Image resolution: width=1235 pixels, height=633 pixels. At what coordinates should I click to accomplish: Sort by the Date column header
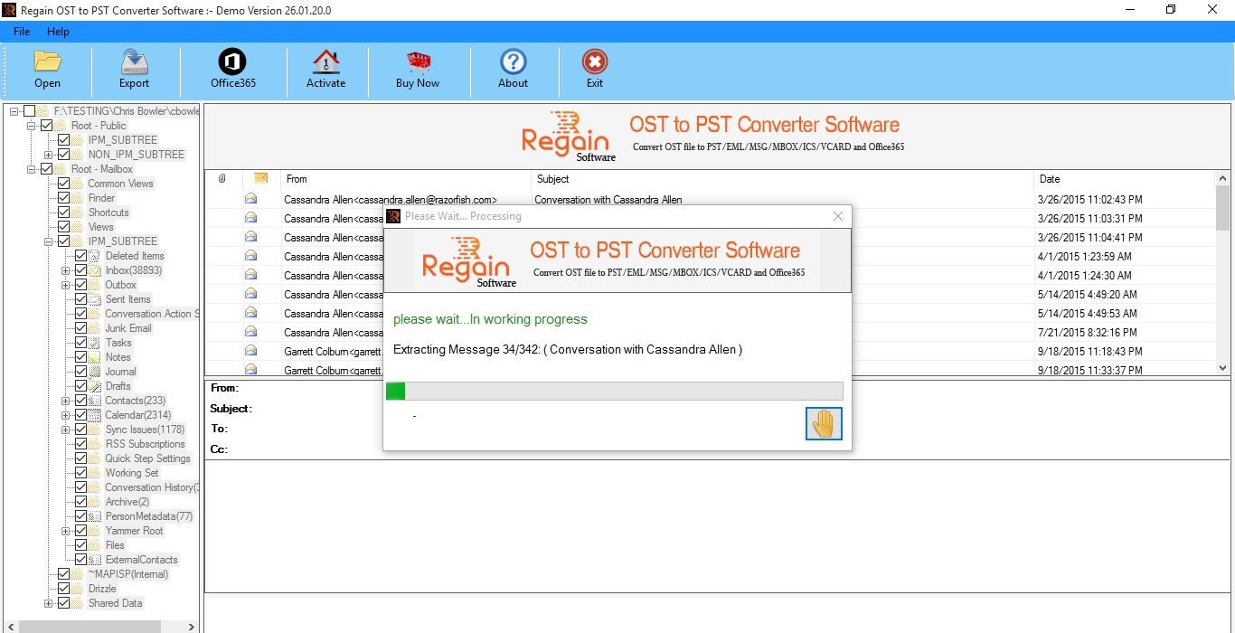pos(1125,179)
